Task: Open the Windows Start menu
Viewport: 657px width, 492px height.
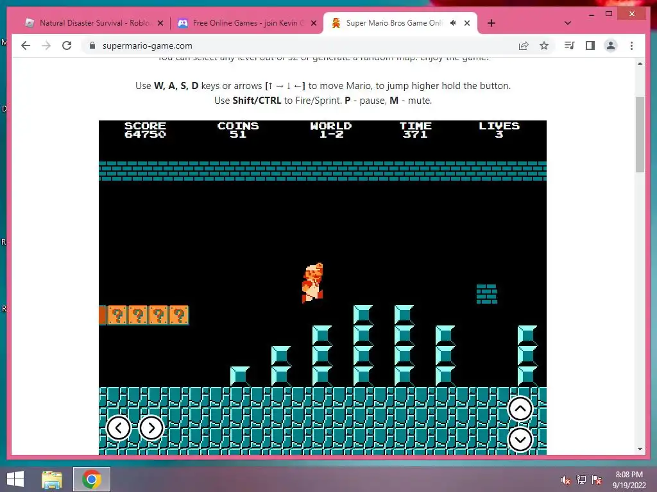Action: point(15,479)
